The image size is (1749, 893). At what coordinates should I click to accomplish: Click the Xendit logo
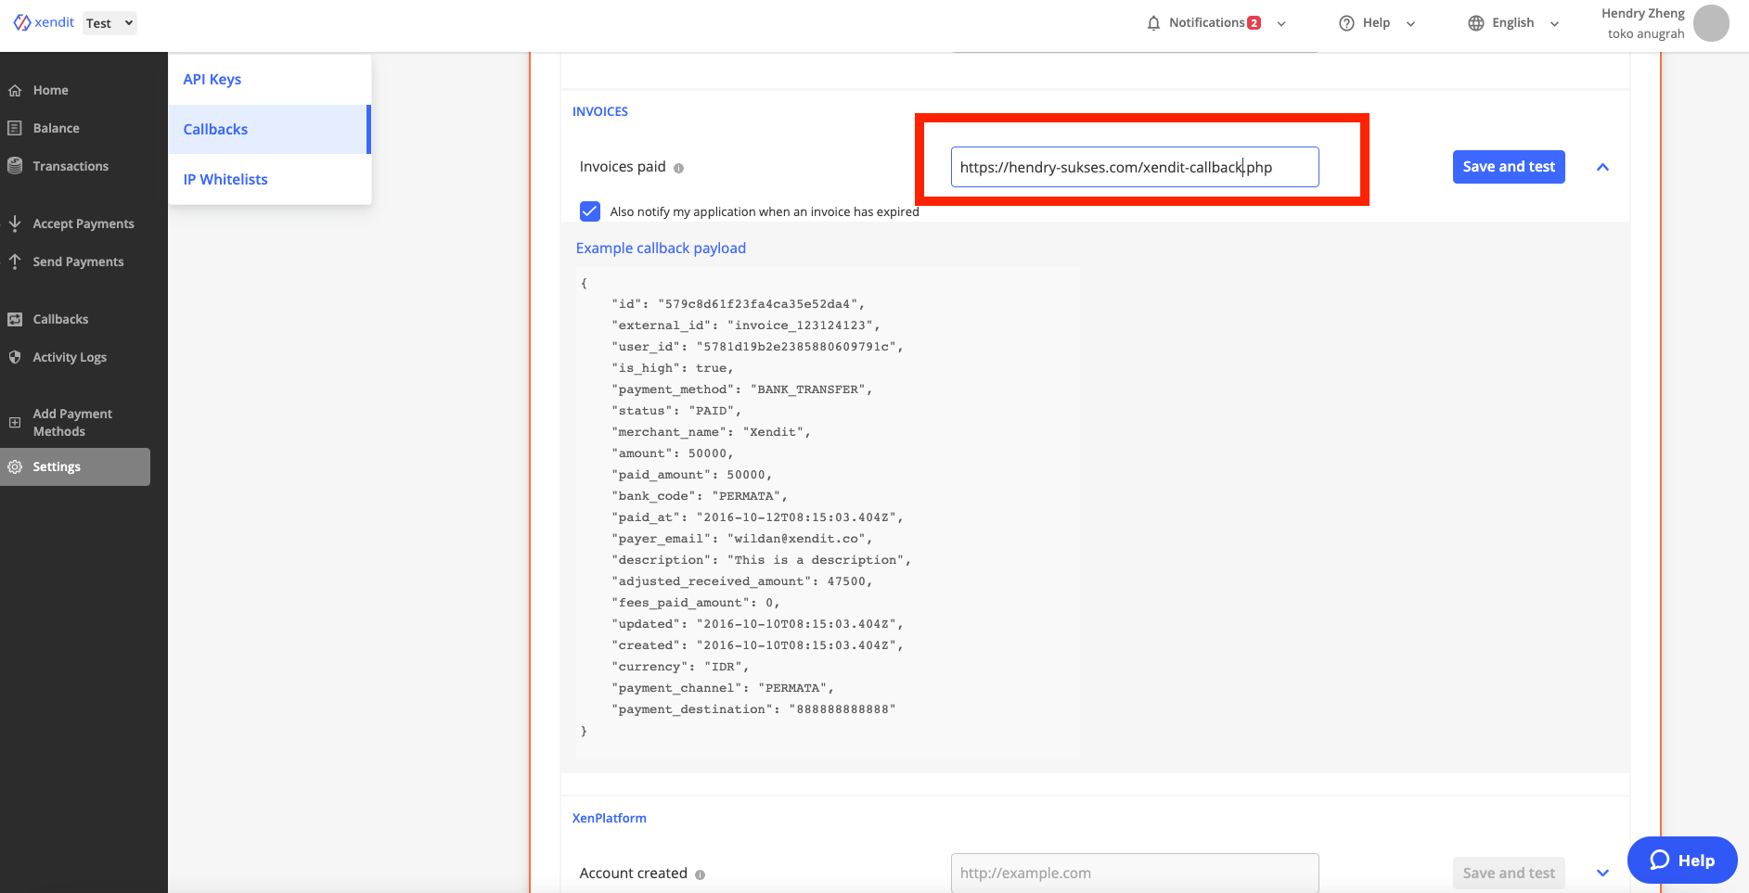pyautogui.click(x=44, y=22)
